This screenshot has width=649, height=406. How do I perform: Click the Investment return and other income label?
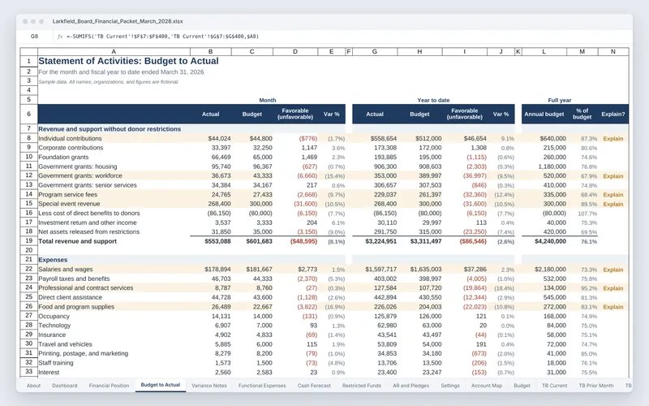coord(88,222)
